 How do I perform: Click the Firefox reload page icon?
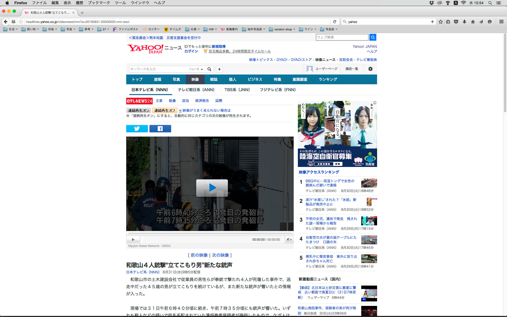click(x=335, y=22)
